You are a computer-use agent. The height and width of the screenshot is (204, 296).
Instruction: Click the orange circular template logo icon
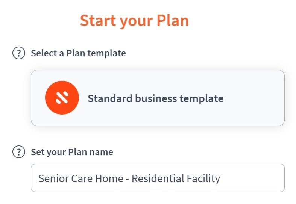62,98
